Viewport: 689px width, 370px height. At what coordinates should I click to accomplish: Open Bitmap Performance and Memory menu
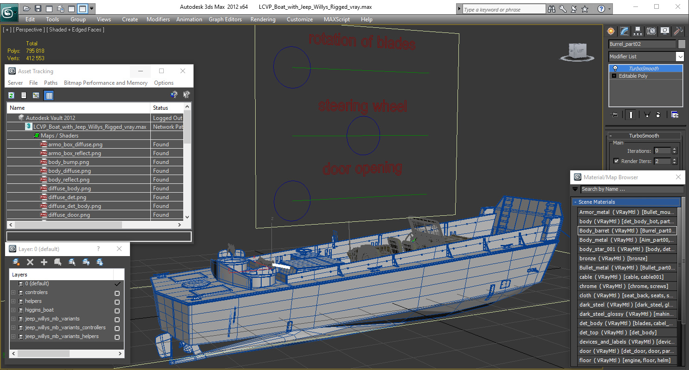pos(106,83)
